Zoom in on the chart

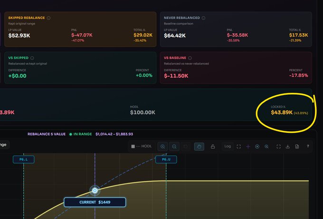tap(162, 146)
